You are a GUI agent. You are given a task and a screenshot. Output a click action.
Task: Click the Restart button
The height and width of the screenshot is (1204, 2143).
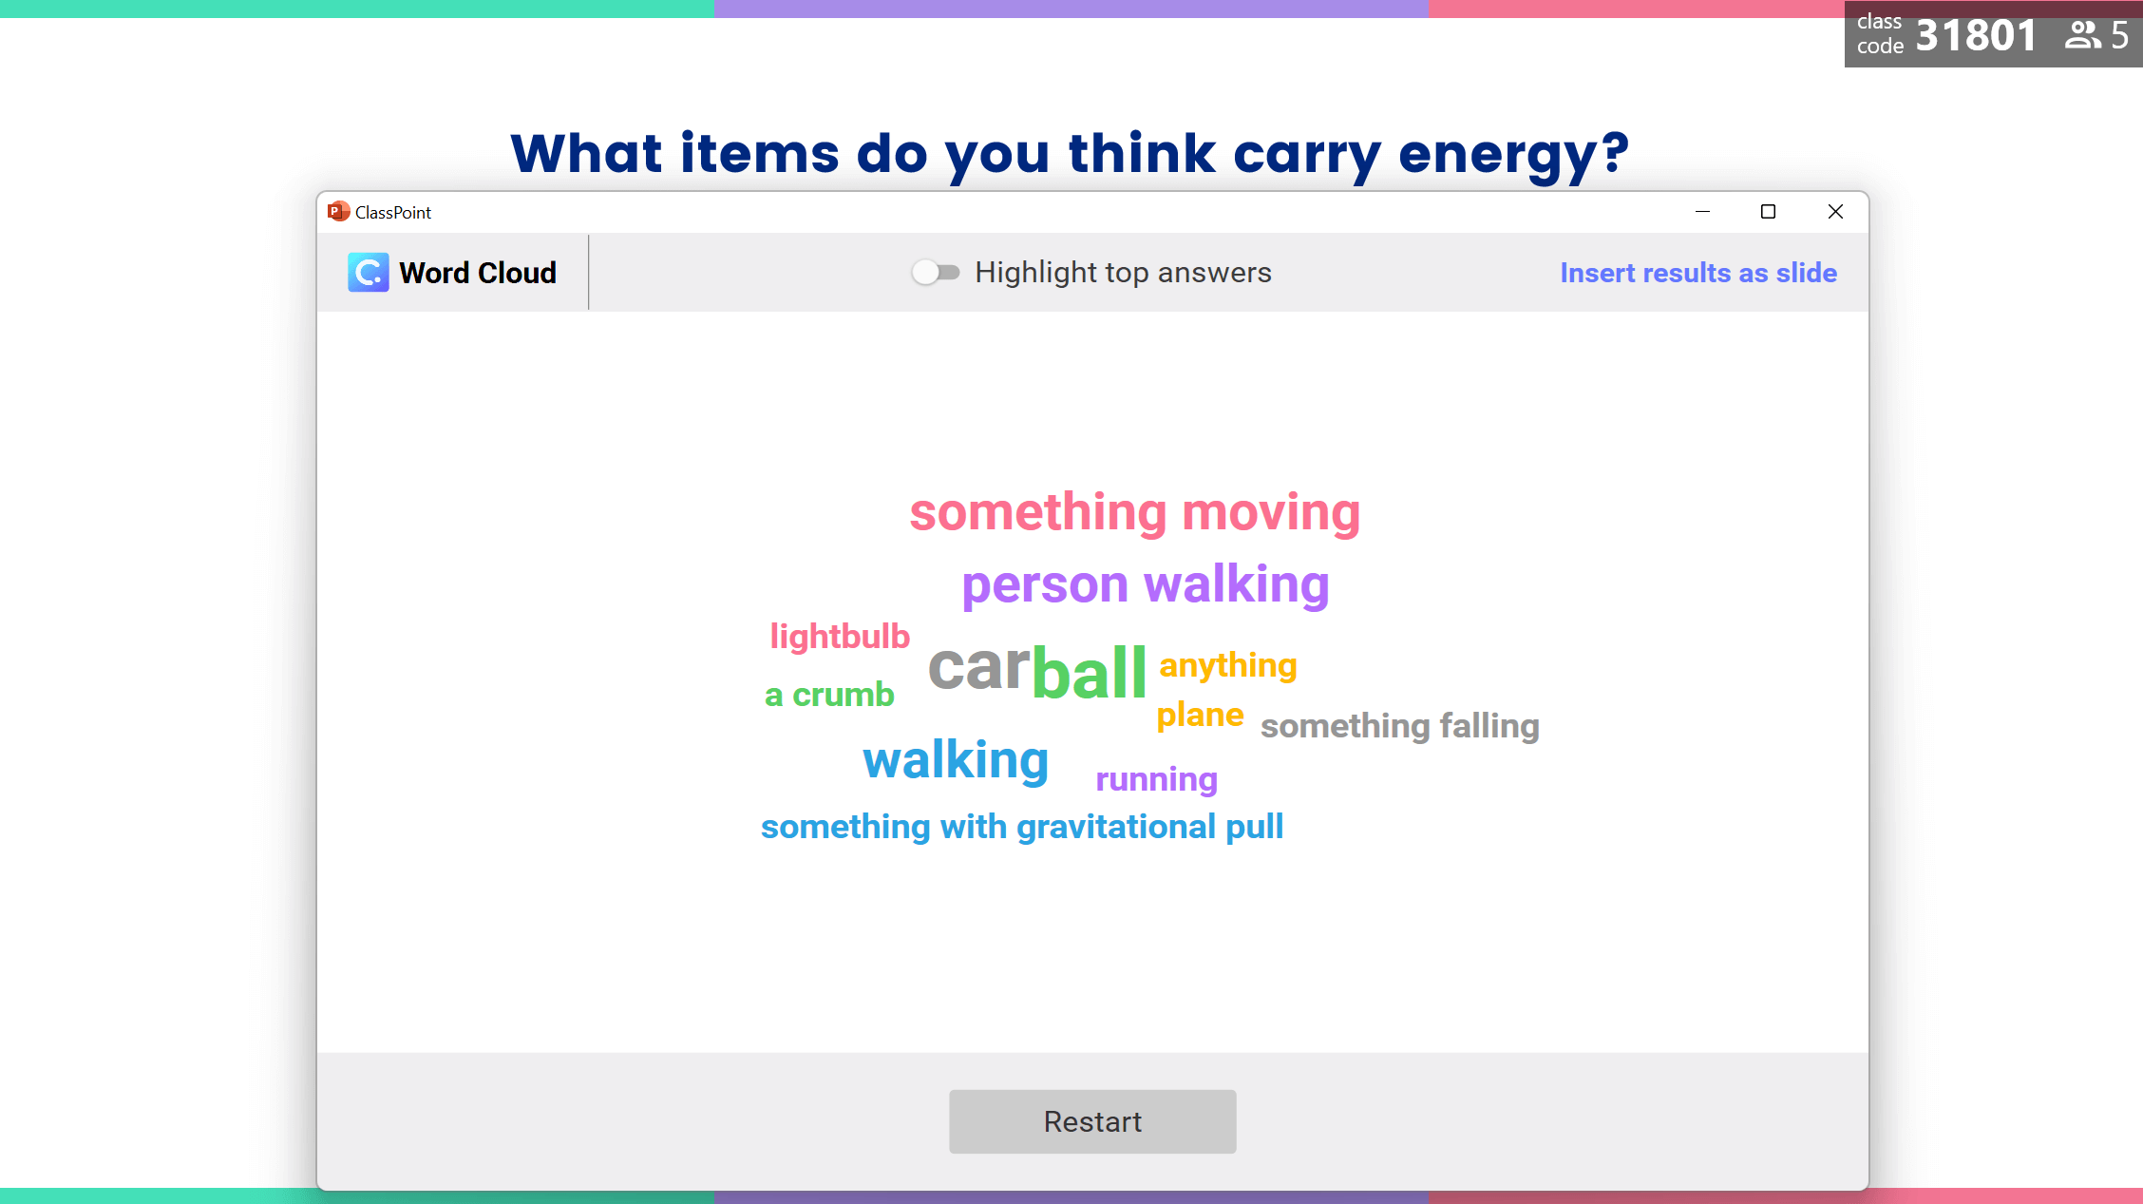point(1092,1121)
